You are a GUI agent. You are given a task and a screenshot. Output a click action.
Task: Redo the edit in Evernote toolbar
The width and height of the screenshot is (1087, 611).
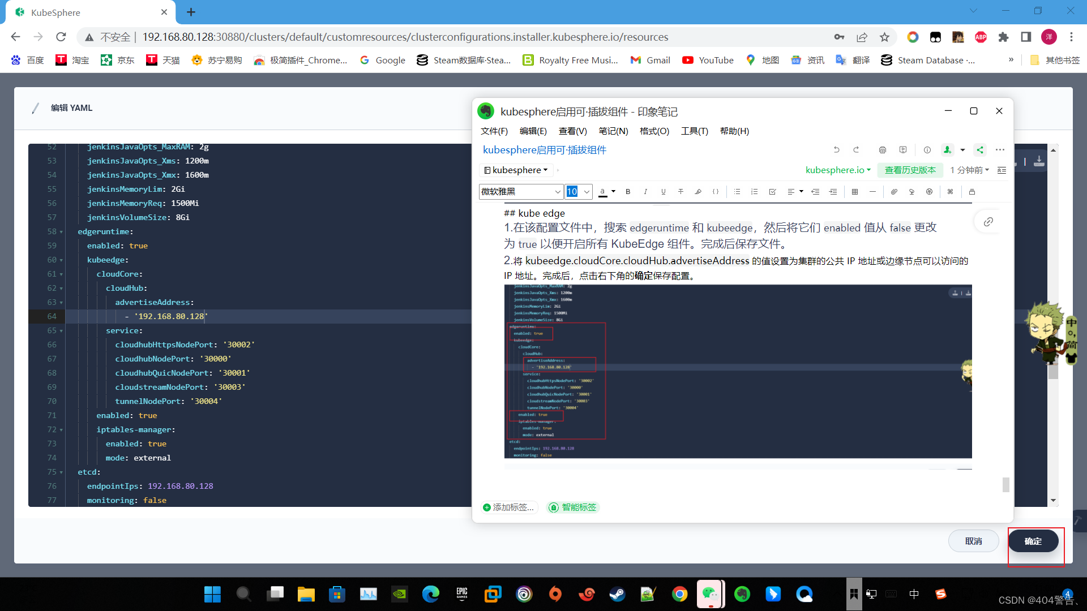[x=856, y=150]
